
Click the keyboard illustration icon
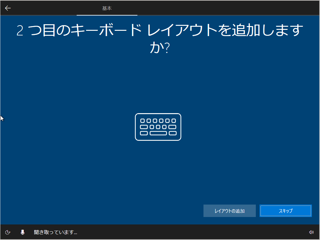[158, 127]
